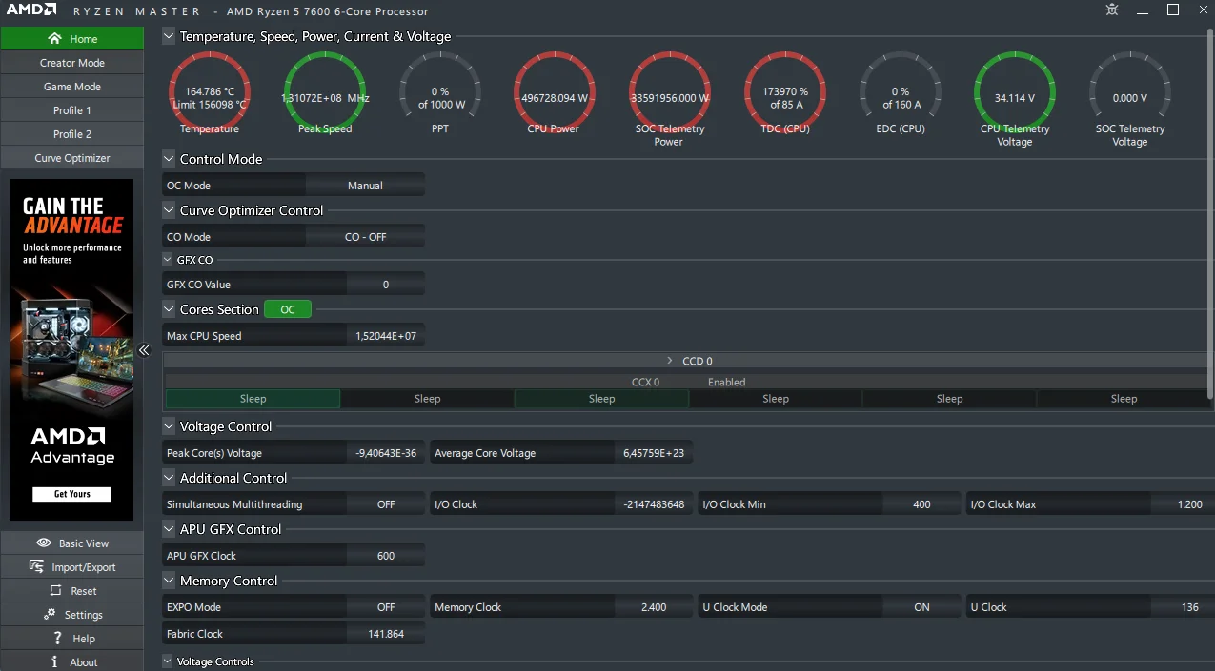1215x671 pixels.
Task: Click the bug report icon in title bar
Action: coord(1112,10)
